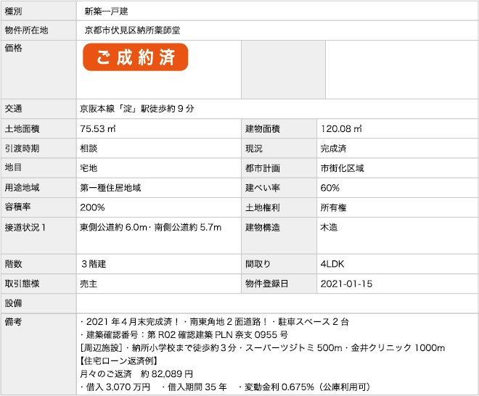Select the 接道状況1 label
This screenshot has height=396, width=479.
[25, 228]
